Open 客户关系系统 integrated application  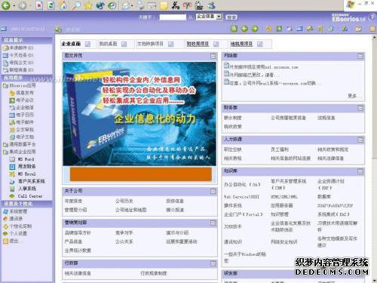point(27,181)
